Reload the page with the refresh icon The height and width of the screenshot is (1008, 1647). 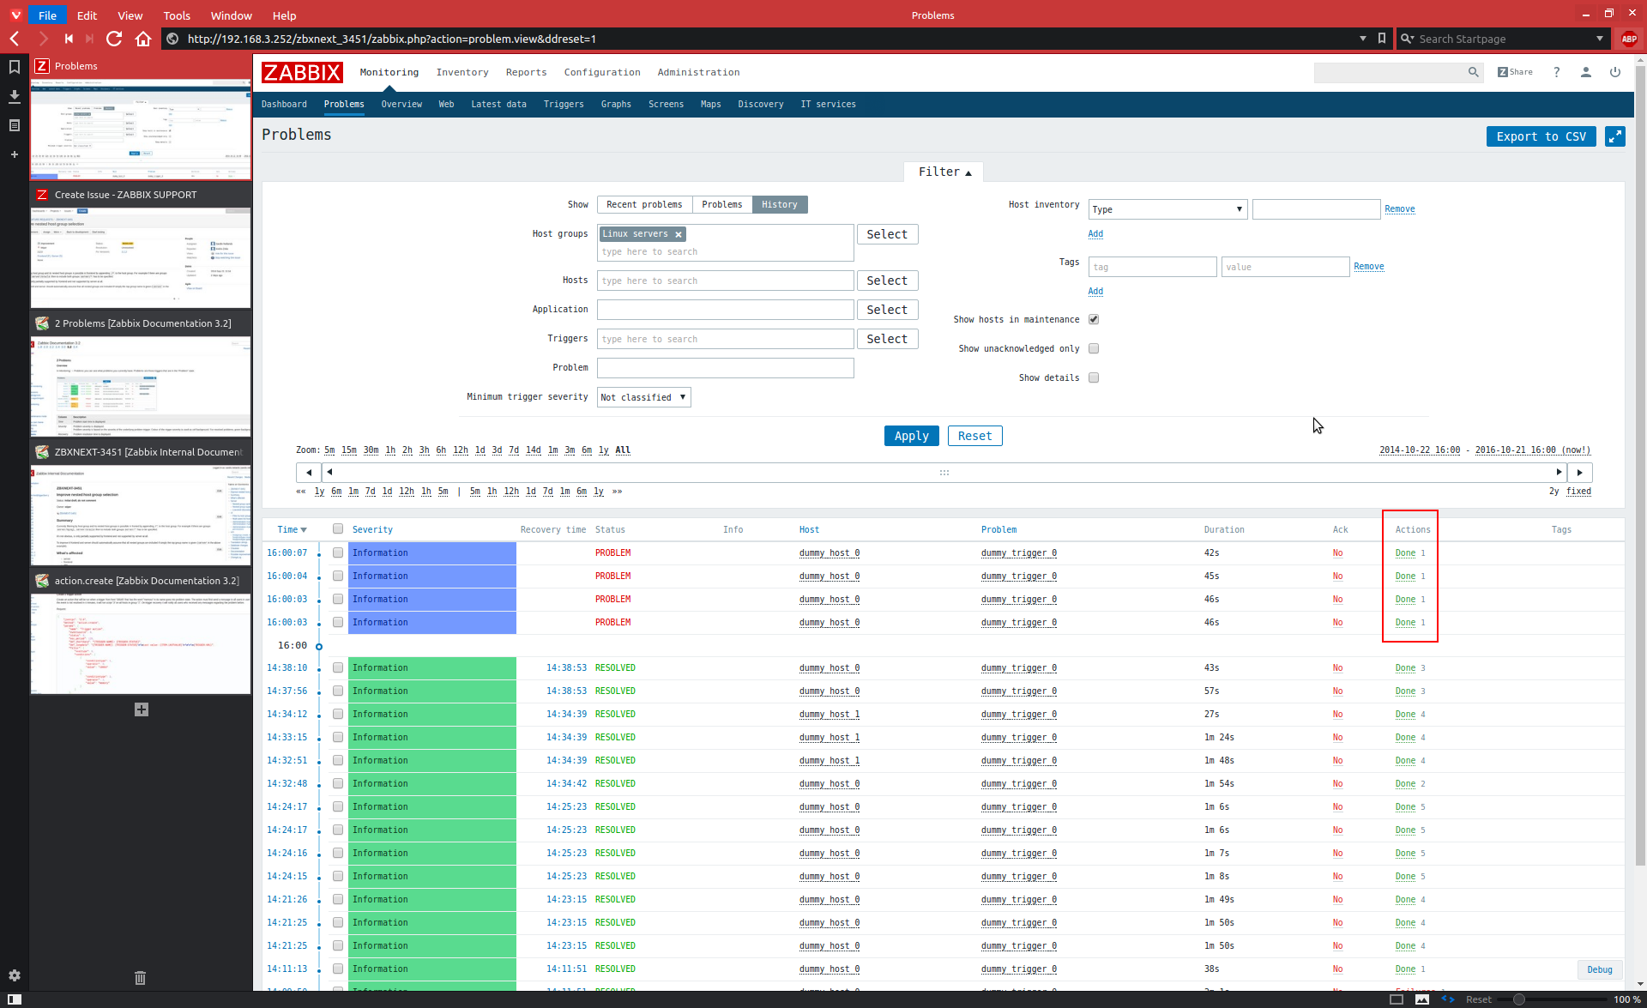pos(114,39)
